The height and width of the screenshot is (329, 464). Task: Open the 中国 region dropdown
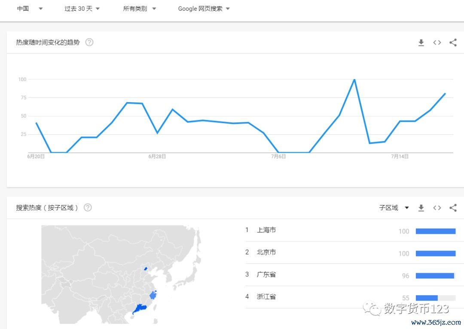(30, 8)
